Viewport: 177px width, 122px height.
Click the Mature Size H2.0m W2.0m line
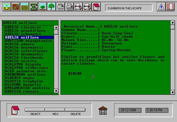[95, 40]
